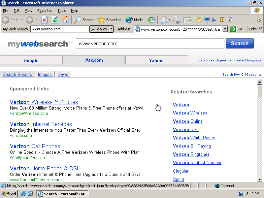Stop loading the page

pos(44,20)
